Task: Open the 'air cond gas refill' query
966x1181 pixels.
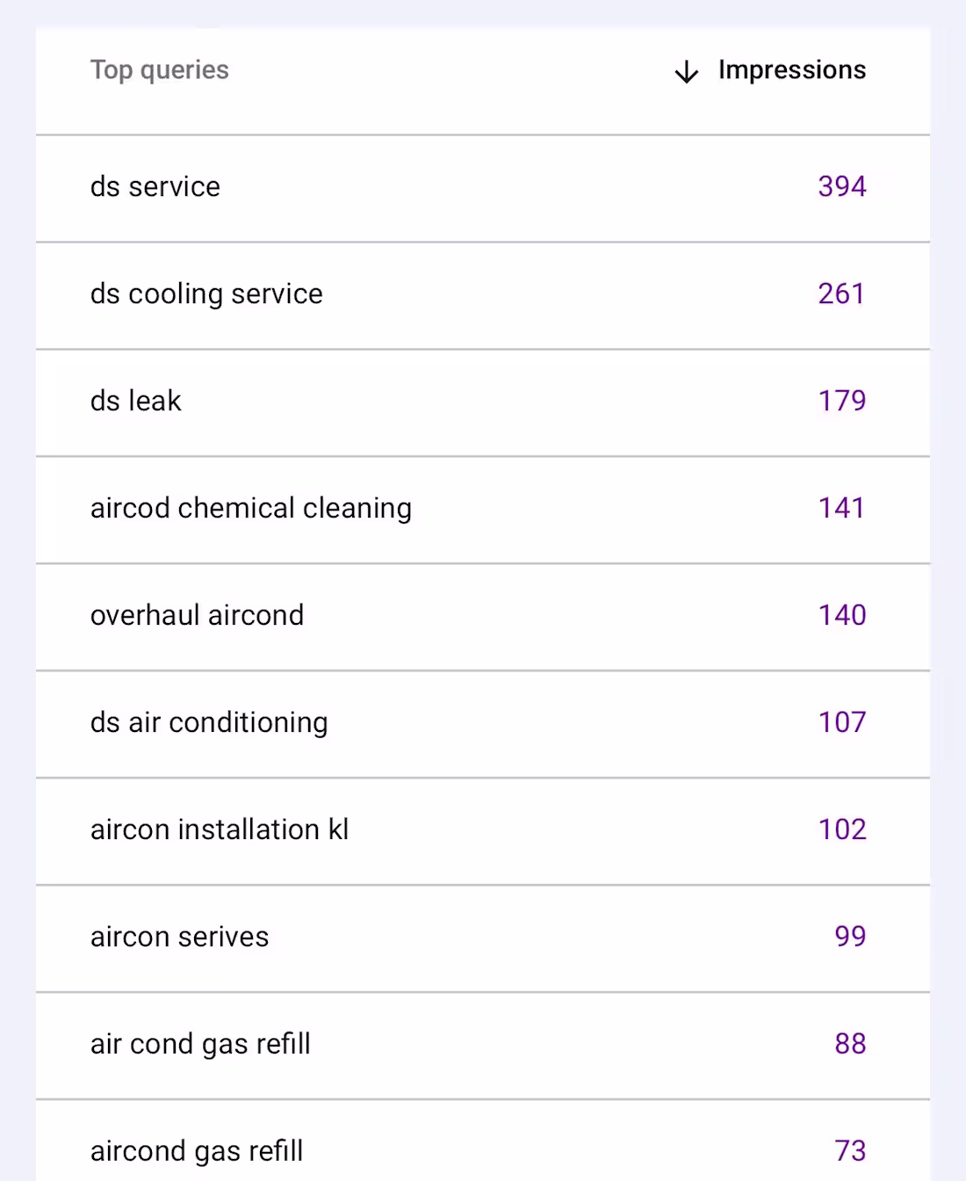Action: (x=200, y=1045)
